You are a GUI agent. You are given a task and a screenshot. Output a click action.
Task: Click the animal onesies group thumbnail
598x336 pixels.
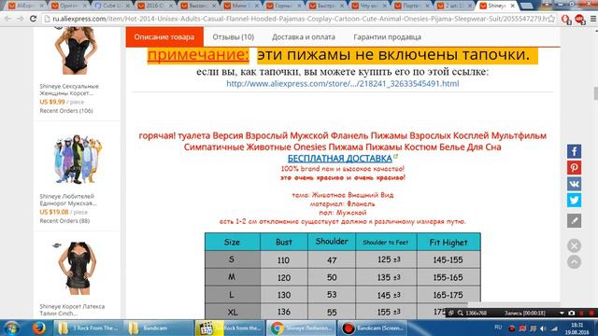point(78,159)
